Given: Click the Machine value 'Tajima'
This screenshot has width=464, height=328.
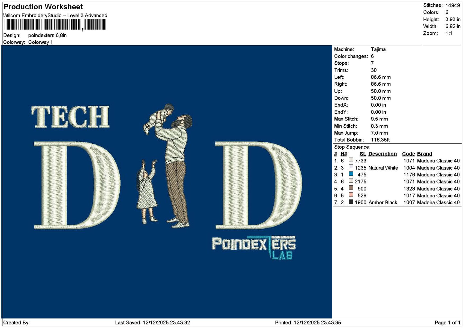Looking at the screenshot, I should [x=378, y=49].
